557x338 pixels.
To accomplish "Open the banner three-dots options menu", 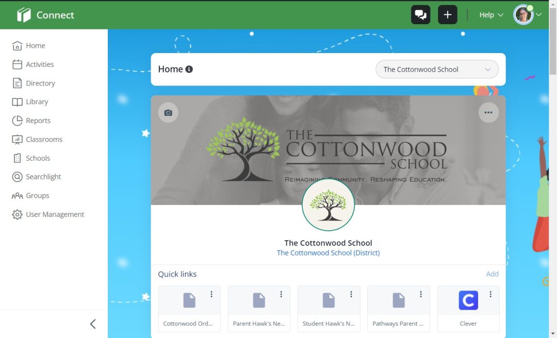I will 488,113.
